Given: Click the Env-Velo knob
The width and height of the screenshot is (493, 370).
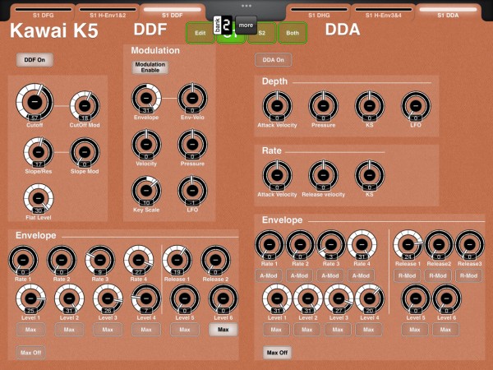Looking at the screenshot, I should 192,98.
